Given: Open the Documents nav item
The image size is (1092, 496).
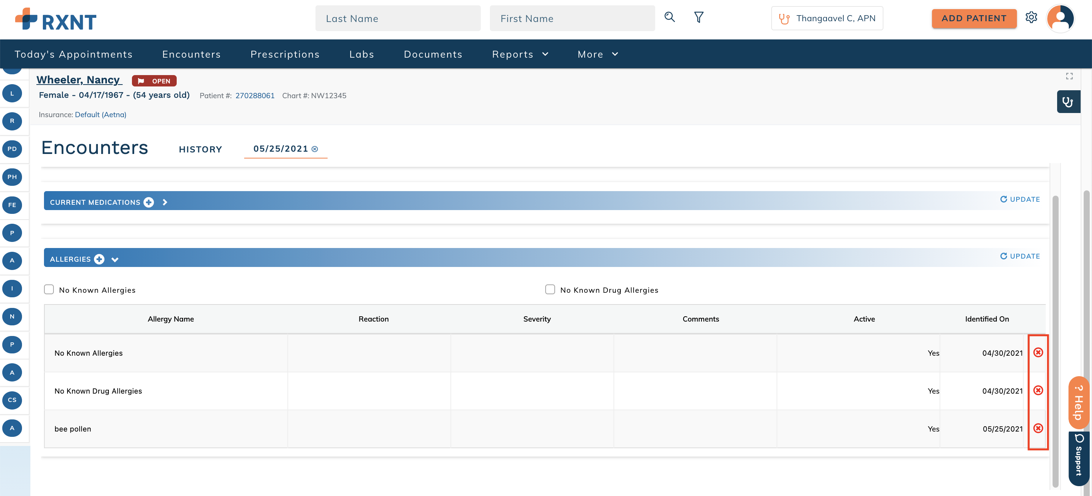Looking at the screenshot, I should pyautogui.click(x=433, y=54).
